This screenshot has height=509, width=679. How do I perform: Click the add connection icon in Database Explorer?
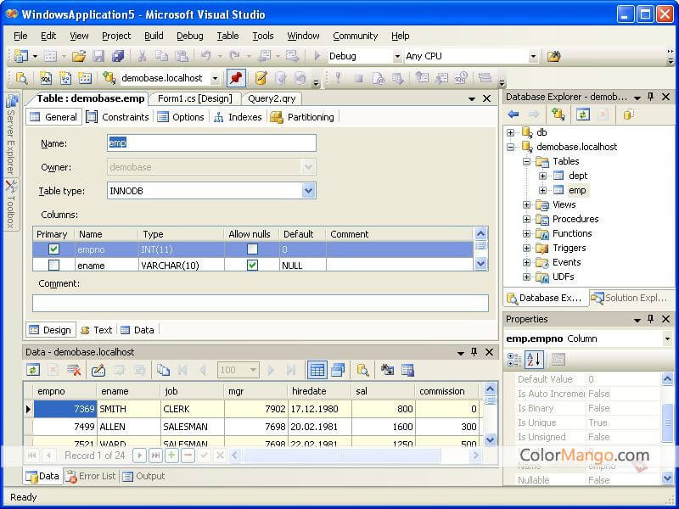[x=558, y=115]
